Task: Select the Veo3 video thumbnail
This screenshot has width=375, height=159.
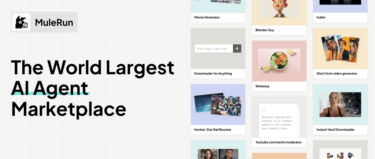Action: click(340, 104)
